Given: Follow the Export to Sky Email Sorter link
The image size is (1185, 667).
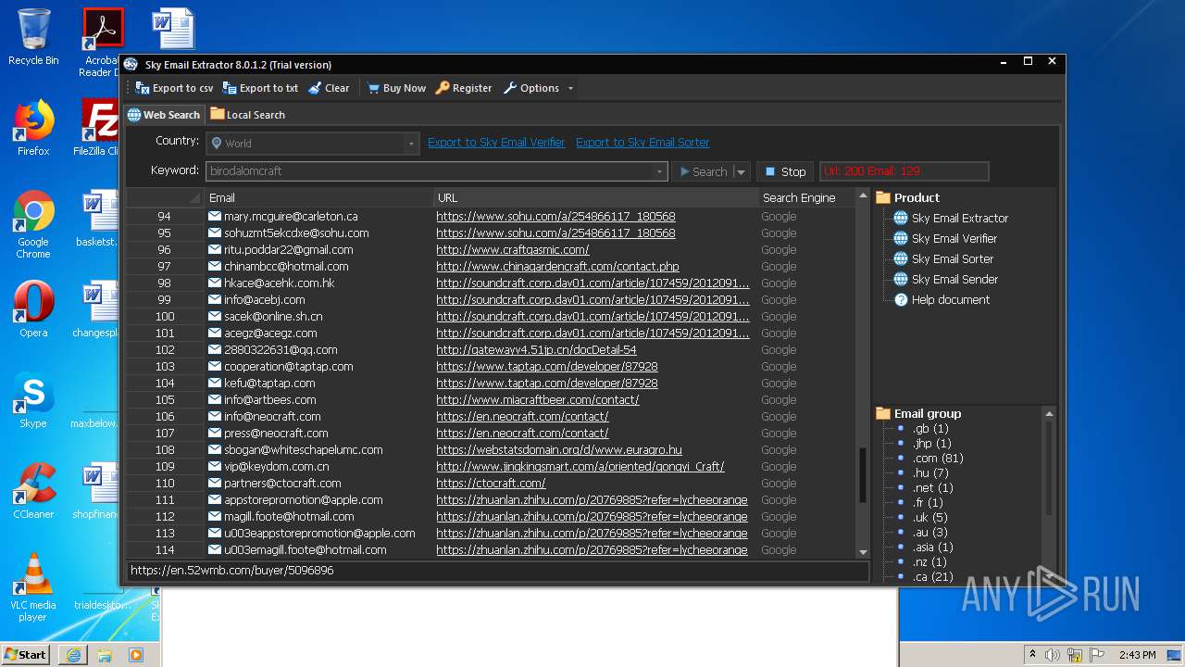Looking at the screenshot, I should click(x=642, y=142).
